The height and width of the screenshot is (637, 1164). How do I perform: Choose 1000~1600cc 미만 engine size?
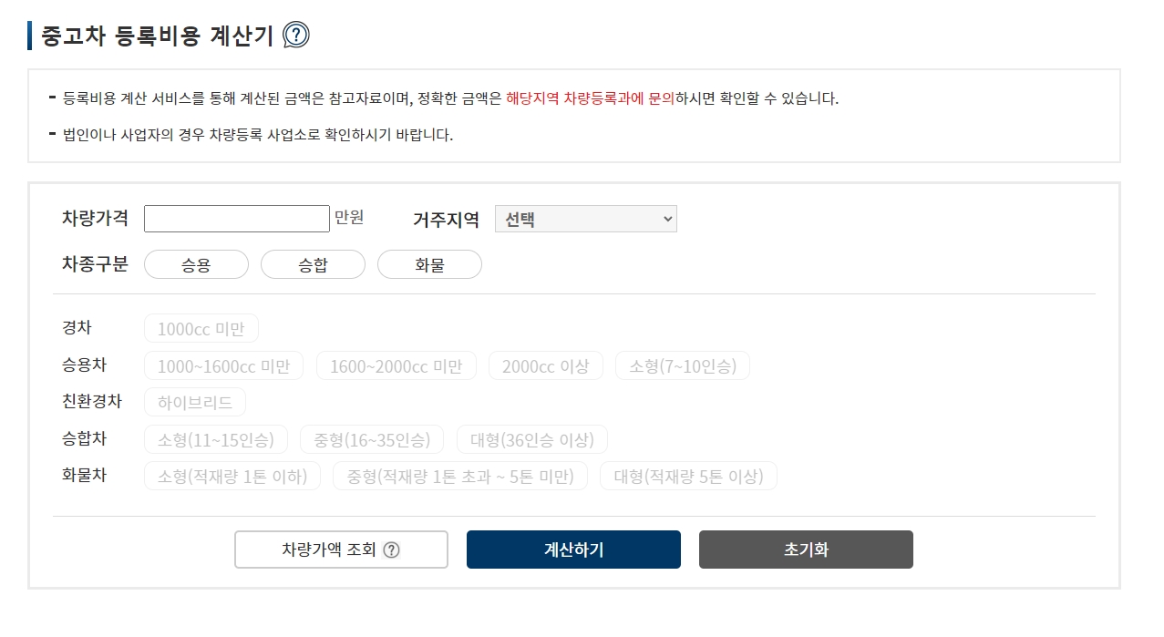224,365
